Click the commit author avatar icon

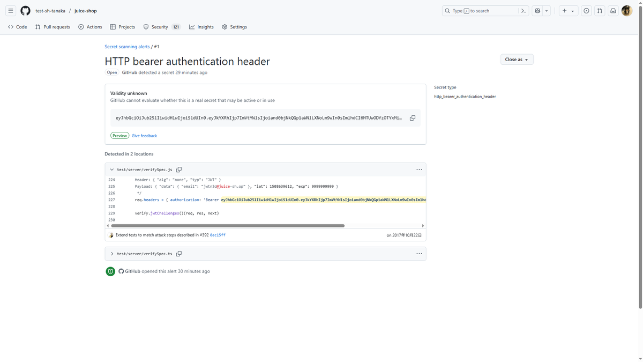pyautogui.click(x=111, y=235)
